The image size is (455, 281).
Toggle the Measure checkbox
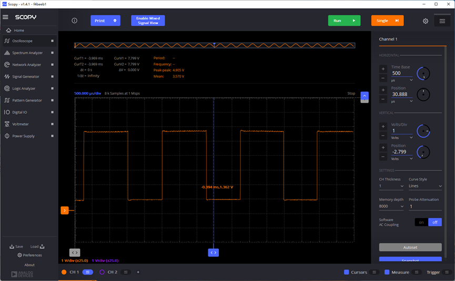pyautogui.click(x=387, y=272)
